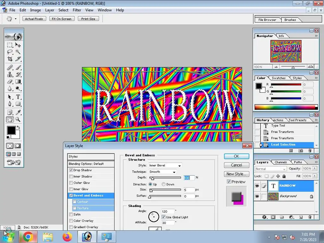Delete layer using Layers panel trash icon
Image resolution: width=324 pixels, height=243 pixels.
309,217
